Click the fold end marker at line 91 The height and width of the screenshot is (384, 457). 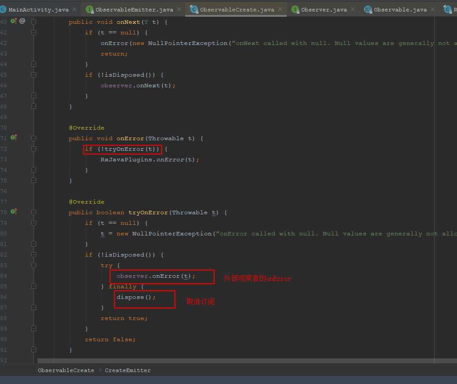coord(34,350)
